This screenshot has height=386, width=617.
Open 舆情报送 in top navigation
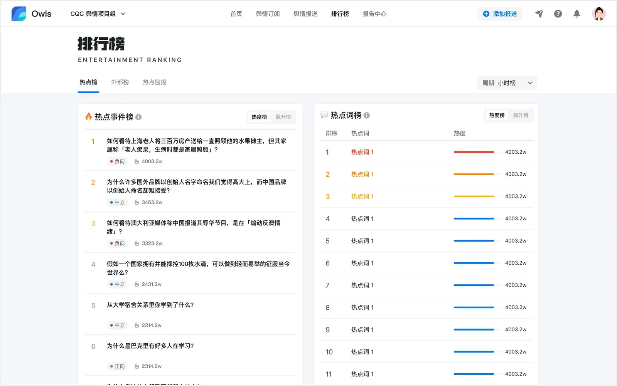305,14
